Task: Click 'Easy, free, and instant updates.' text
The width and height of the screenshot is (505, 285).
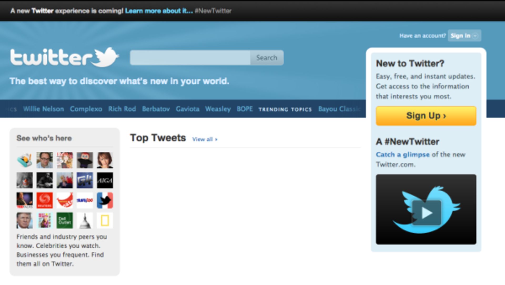Action: click(426, 76)
